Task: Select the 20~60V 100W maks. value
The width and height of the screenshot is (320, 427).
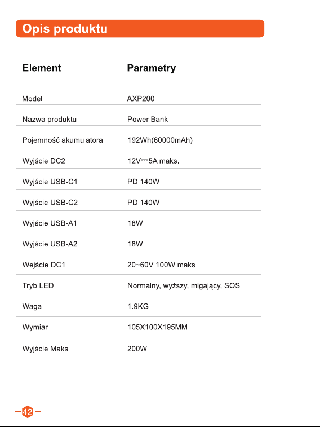Action: (x=162, y=265)
